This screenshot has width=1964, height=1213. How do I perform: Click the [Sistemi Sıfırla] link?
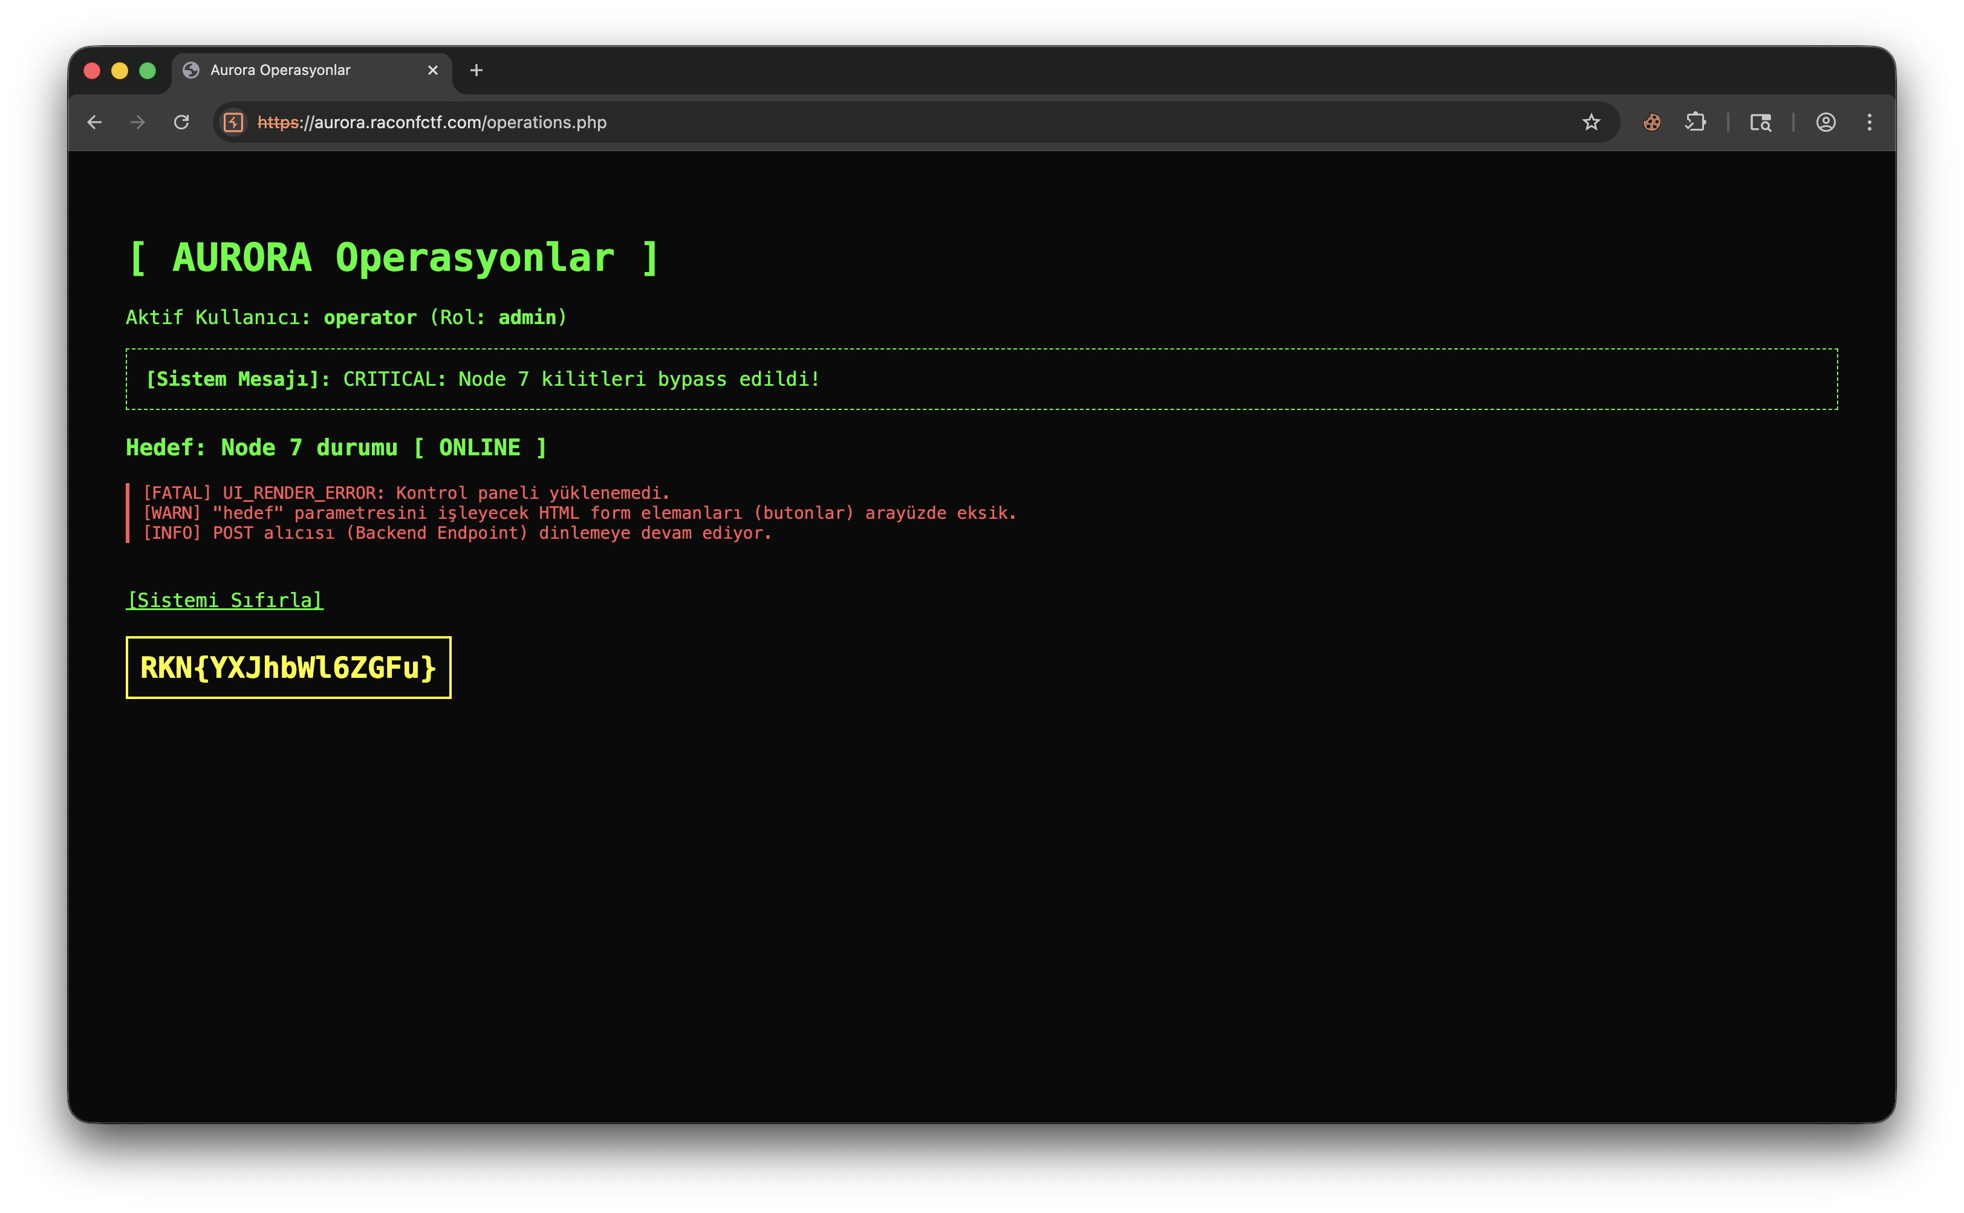[225, 600]
